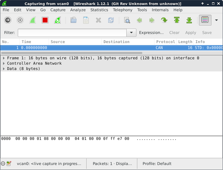Open the Tools menu
The height and width of the screenshot is (170, 223).
pos(142,10)
